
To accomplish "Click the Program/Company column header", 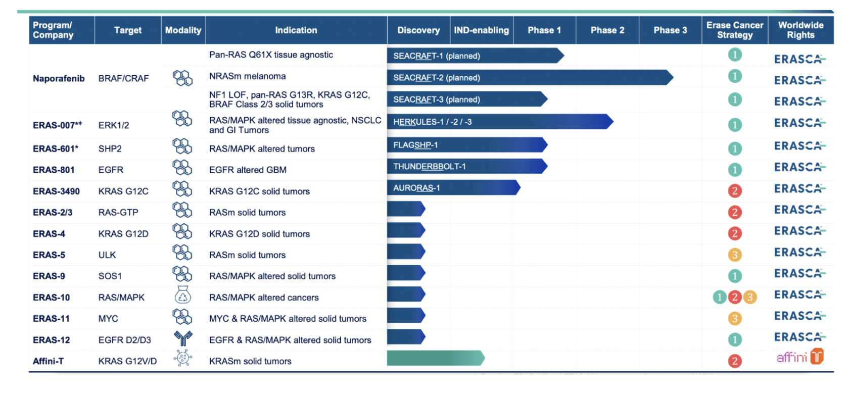I will click(62, 30).
